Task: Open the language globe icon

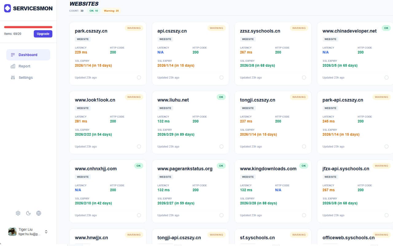Action: (x=39, y=213)
